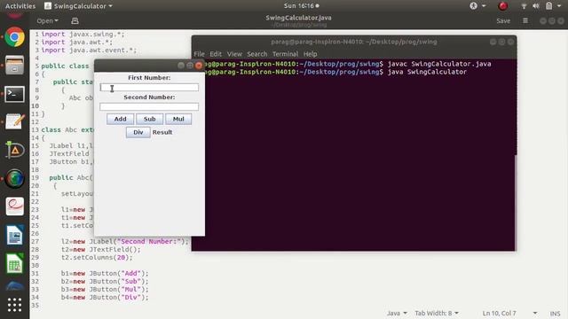Screen dimensions: 568x319
Task: Open the Edit menu in Terminal
Action: 216,54
